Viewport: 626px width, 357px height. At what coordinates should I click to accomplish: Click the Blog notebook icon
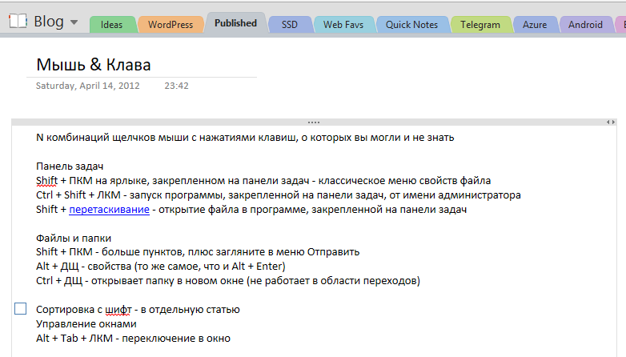point(18,22)
